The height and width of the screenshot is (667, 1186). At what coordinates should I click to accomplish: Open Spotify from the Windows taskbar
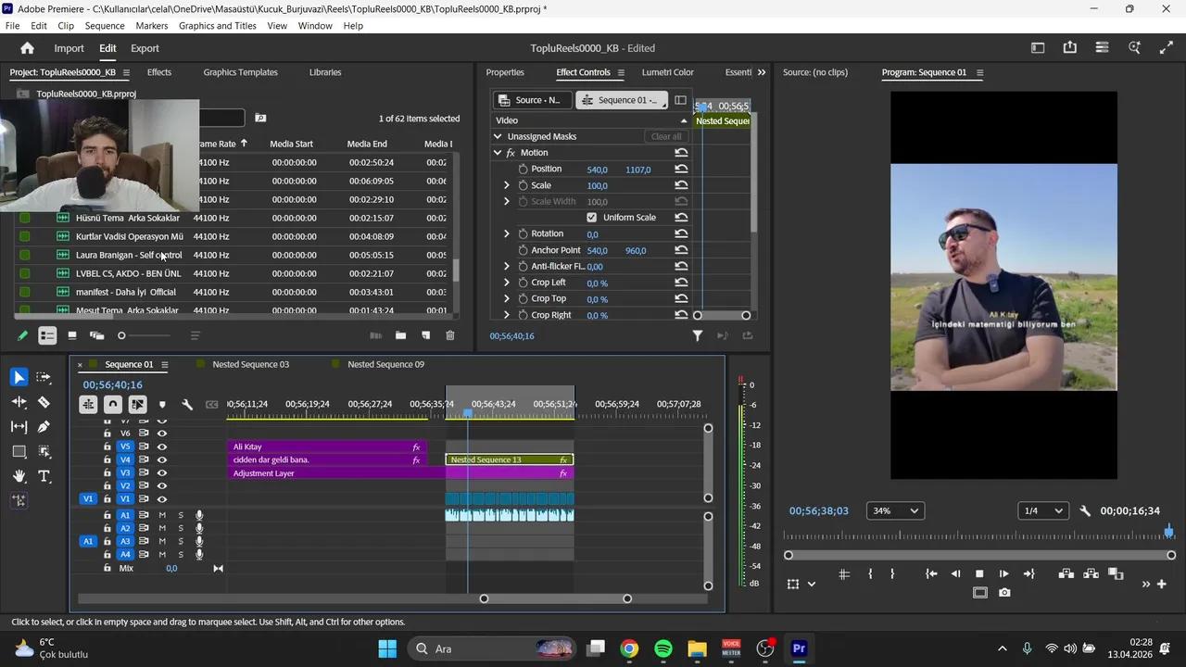pos(663,648)
